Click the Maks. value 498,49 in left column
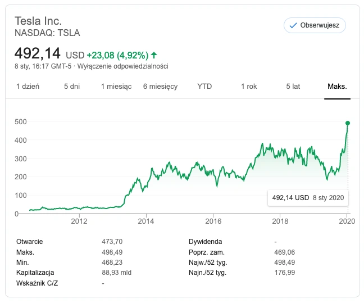Image resolution: width=364 pixels, height=303 pixels. pos(112,252)
